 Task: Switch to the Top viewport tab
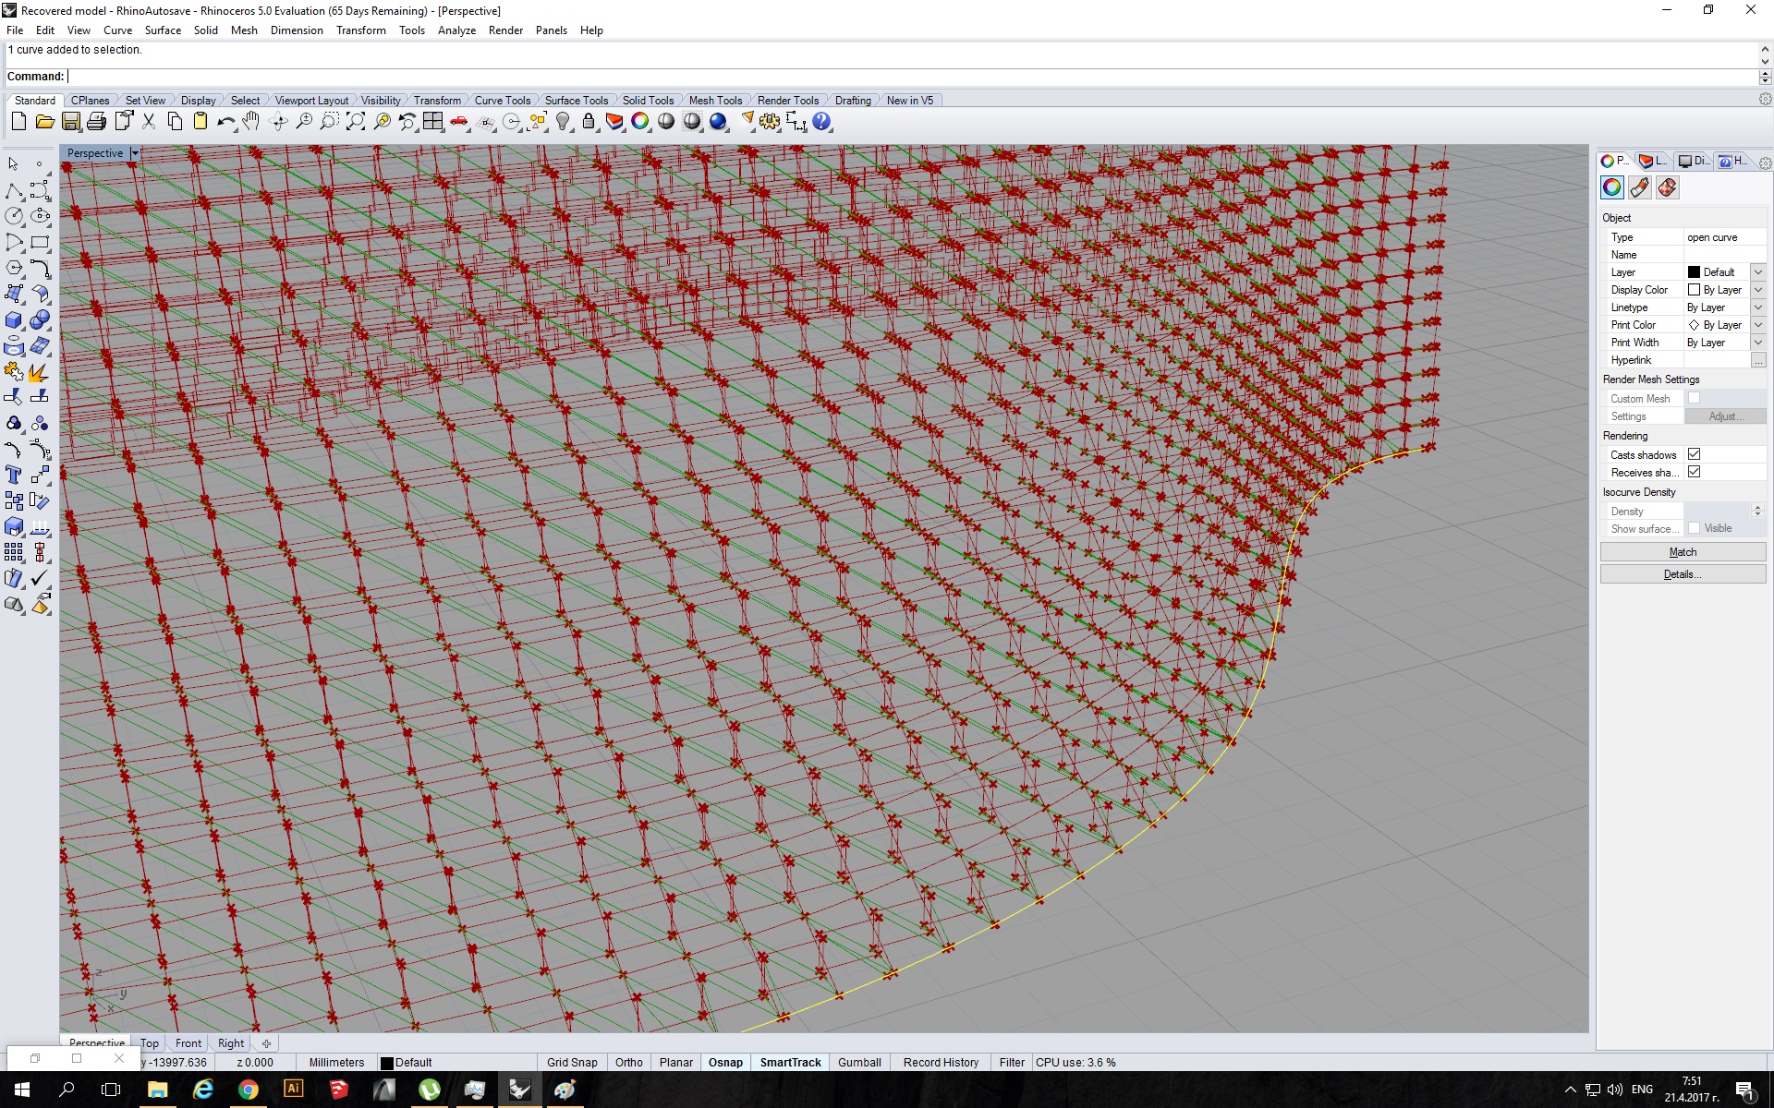pyautogui.click(x=150, y=1043)
